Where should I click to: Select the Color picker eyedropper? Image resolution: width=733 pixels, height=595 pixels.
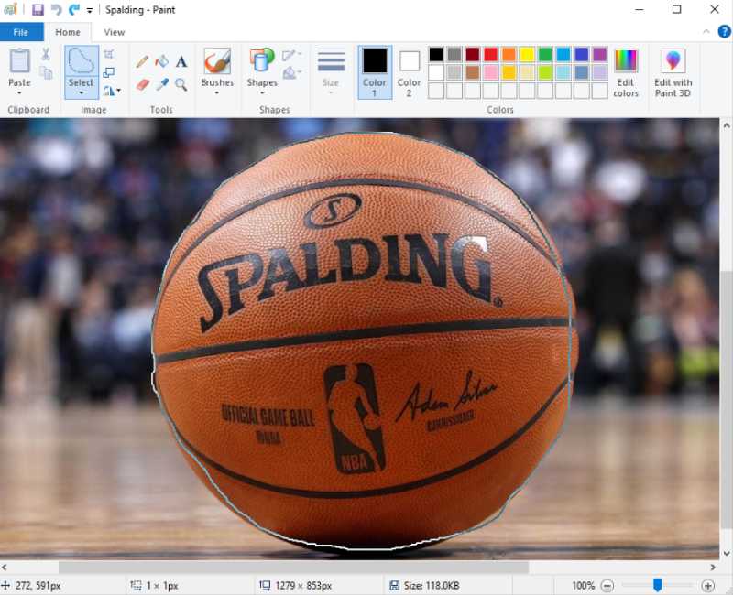coord(162,84)
